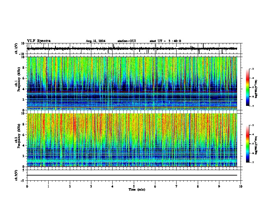Click the ch.2 colorbar 'log(PSD)' label
Screen dimensions: 271x209
click(256, 145)
